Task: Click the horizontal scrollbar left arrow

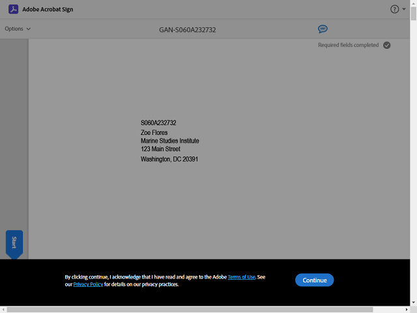Action: [x=3, y=310]
